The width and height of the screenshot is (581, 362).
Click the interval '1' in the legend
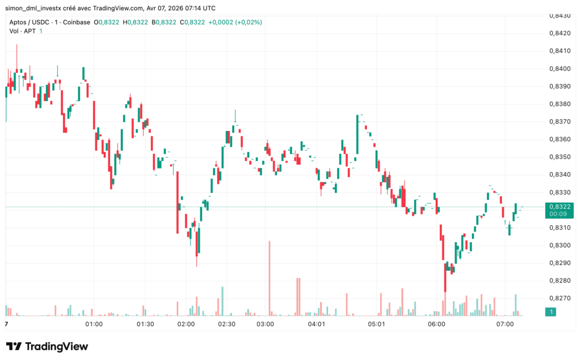tap(56, 23)
